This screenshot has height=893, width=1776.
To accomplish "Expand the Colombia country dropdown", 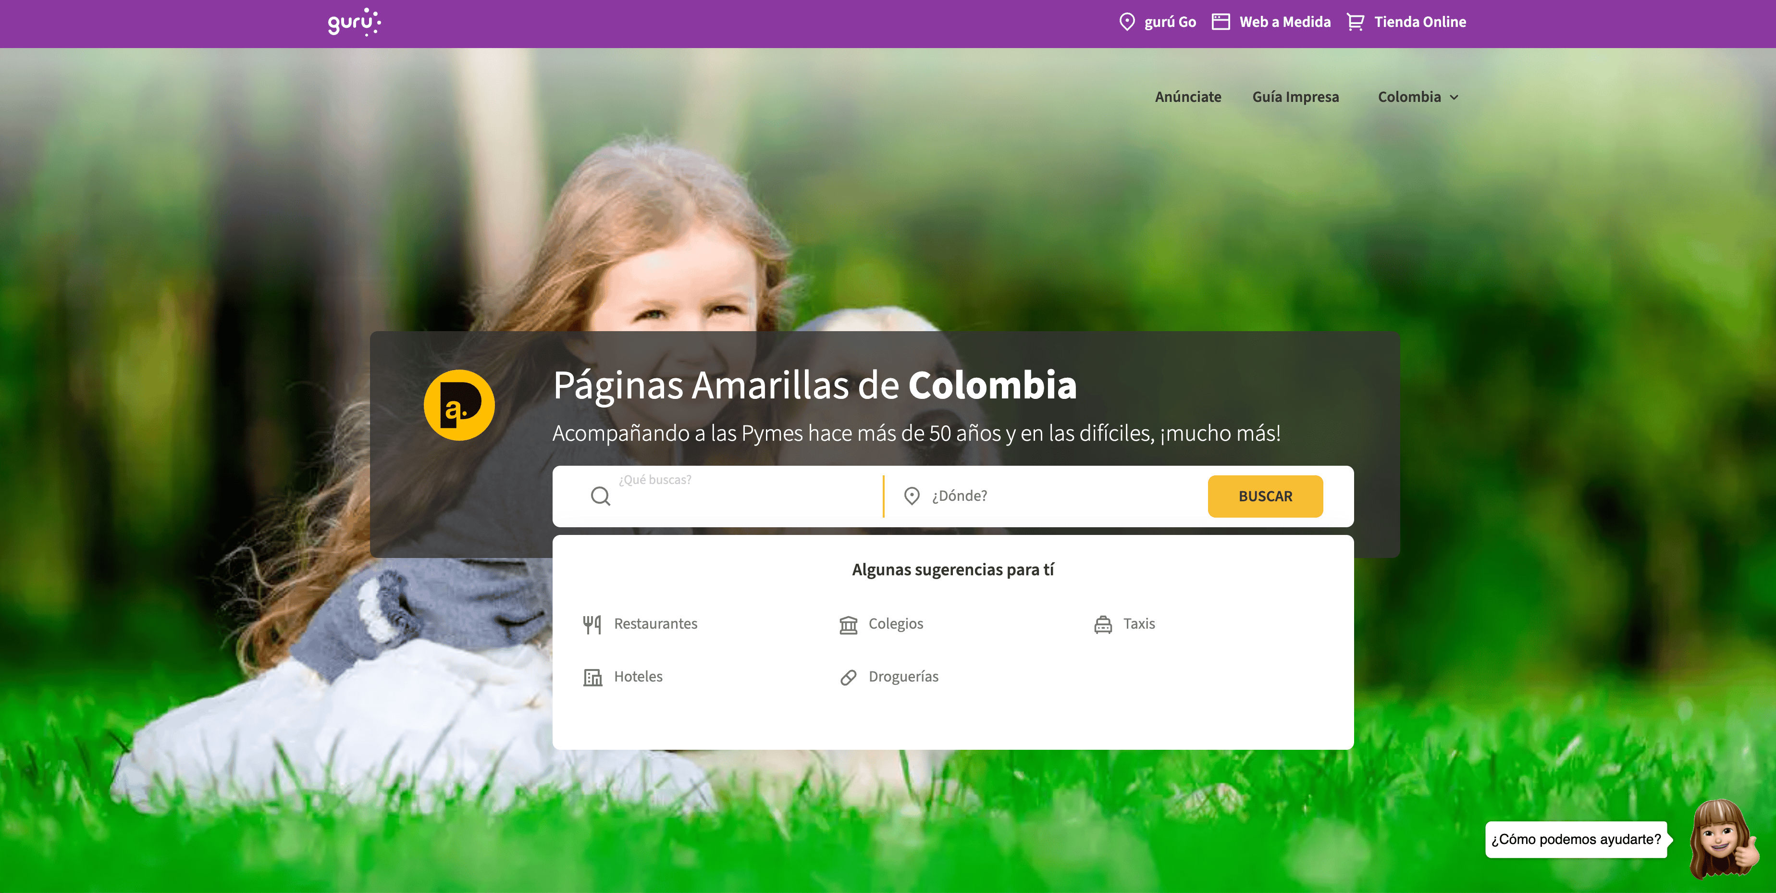I will [x=1418, y=97].
